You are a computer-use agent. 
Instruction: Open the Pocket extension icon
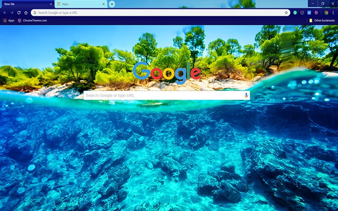tap(302, 13)
